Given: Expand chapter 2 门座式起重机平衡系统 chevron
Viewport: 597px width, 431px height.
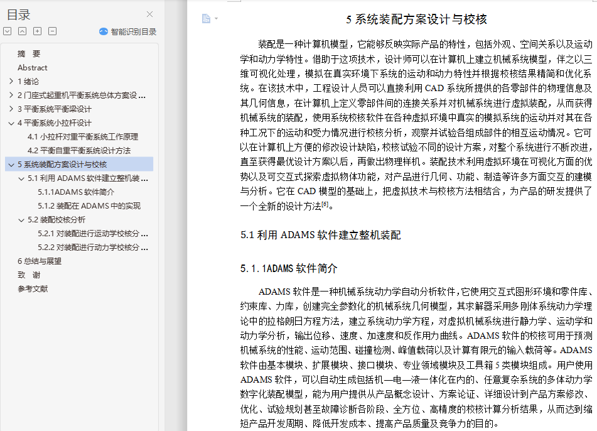Looking at the screenshot, I should click(x=11, y=95).
